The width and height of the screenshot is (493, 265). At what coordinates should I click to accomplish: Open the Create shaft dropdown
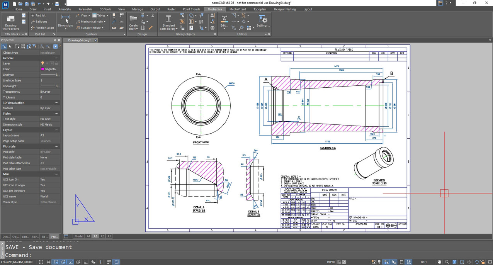click(133, 22)
